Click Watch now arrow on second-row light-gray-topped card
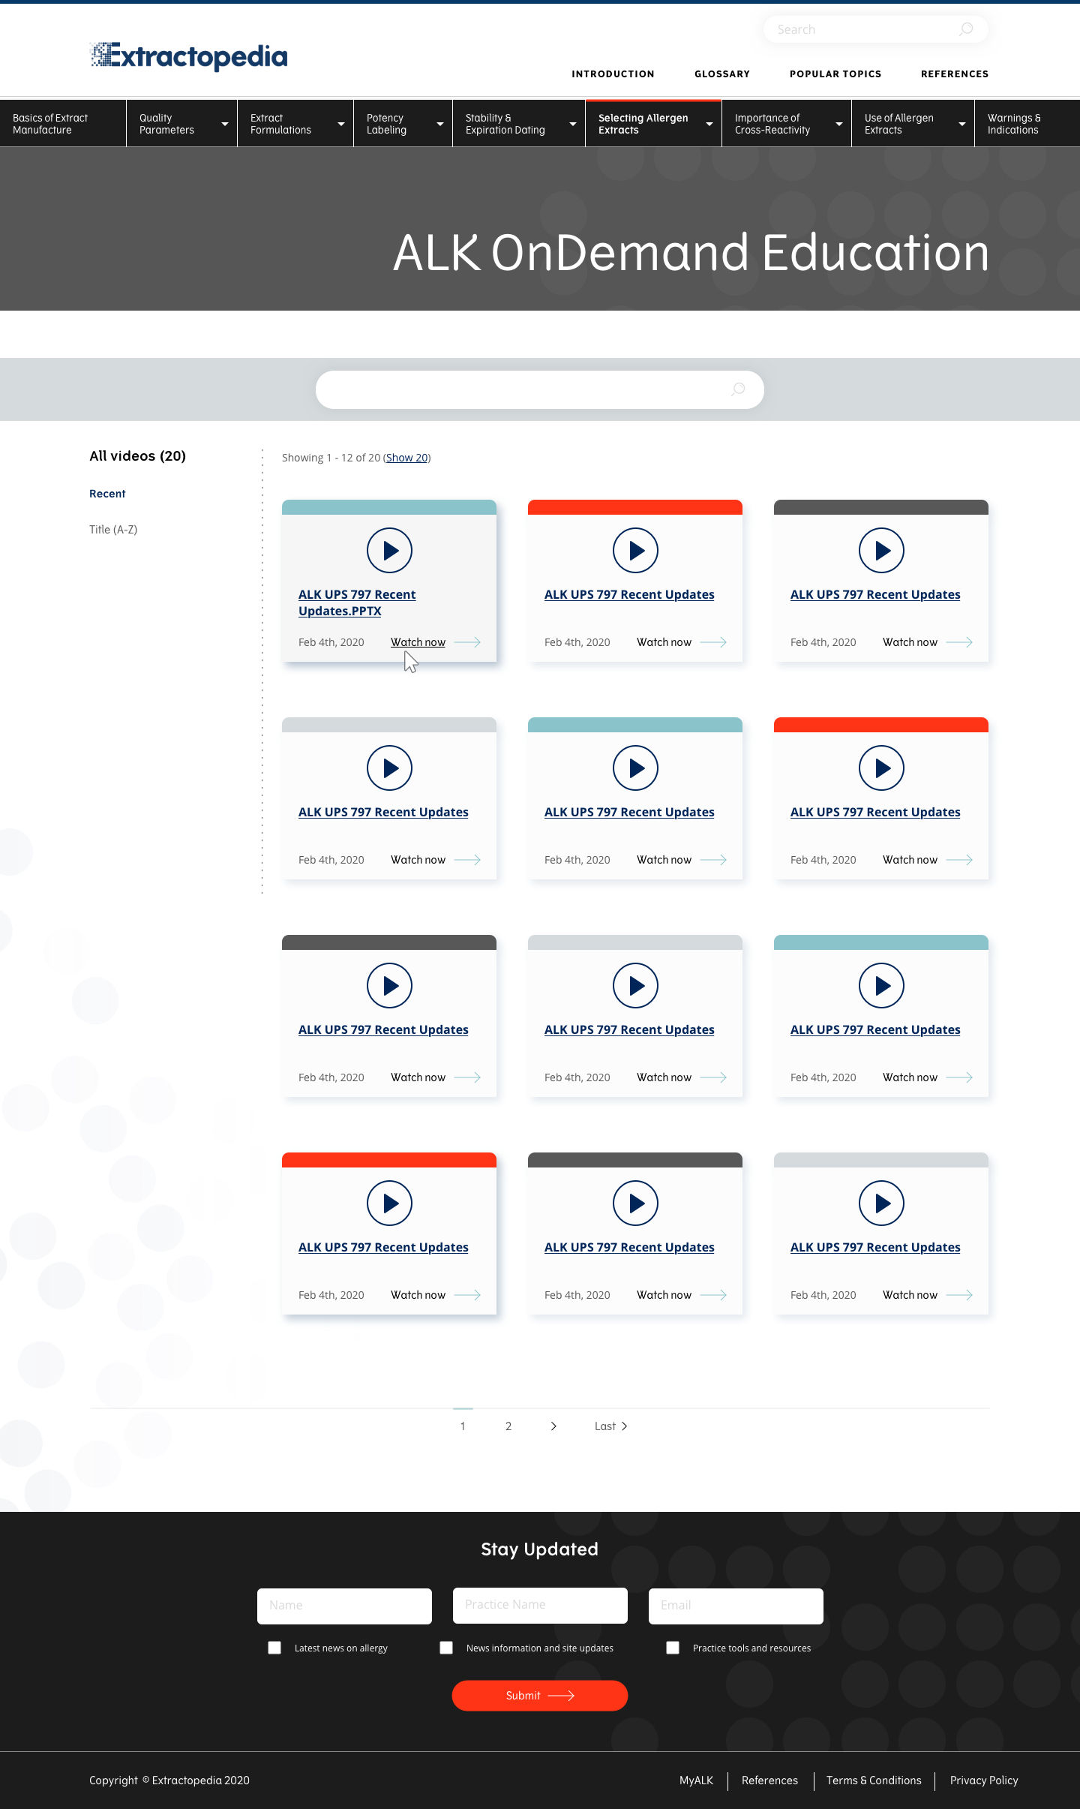This screenshot has width=1080, height=1809. [467, 860]
